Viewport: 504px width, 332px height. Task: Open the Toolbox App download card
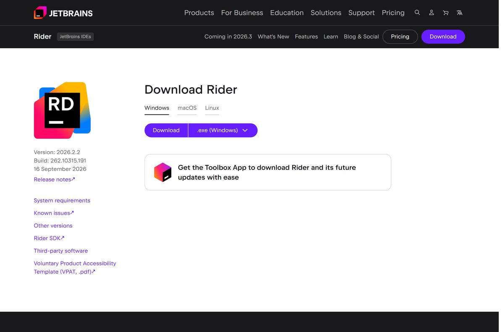tap(268, 172)
